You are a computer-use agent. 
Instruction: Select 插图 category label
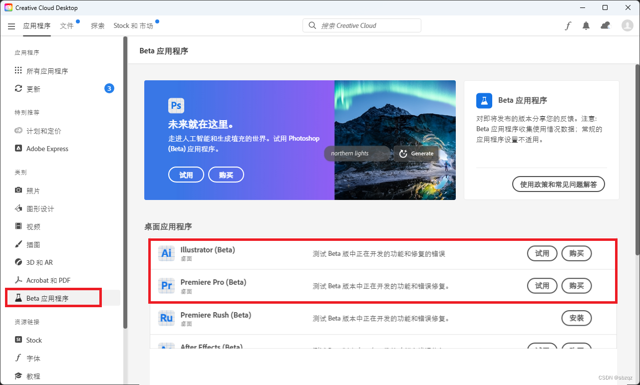tap(33, 245)
